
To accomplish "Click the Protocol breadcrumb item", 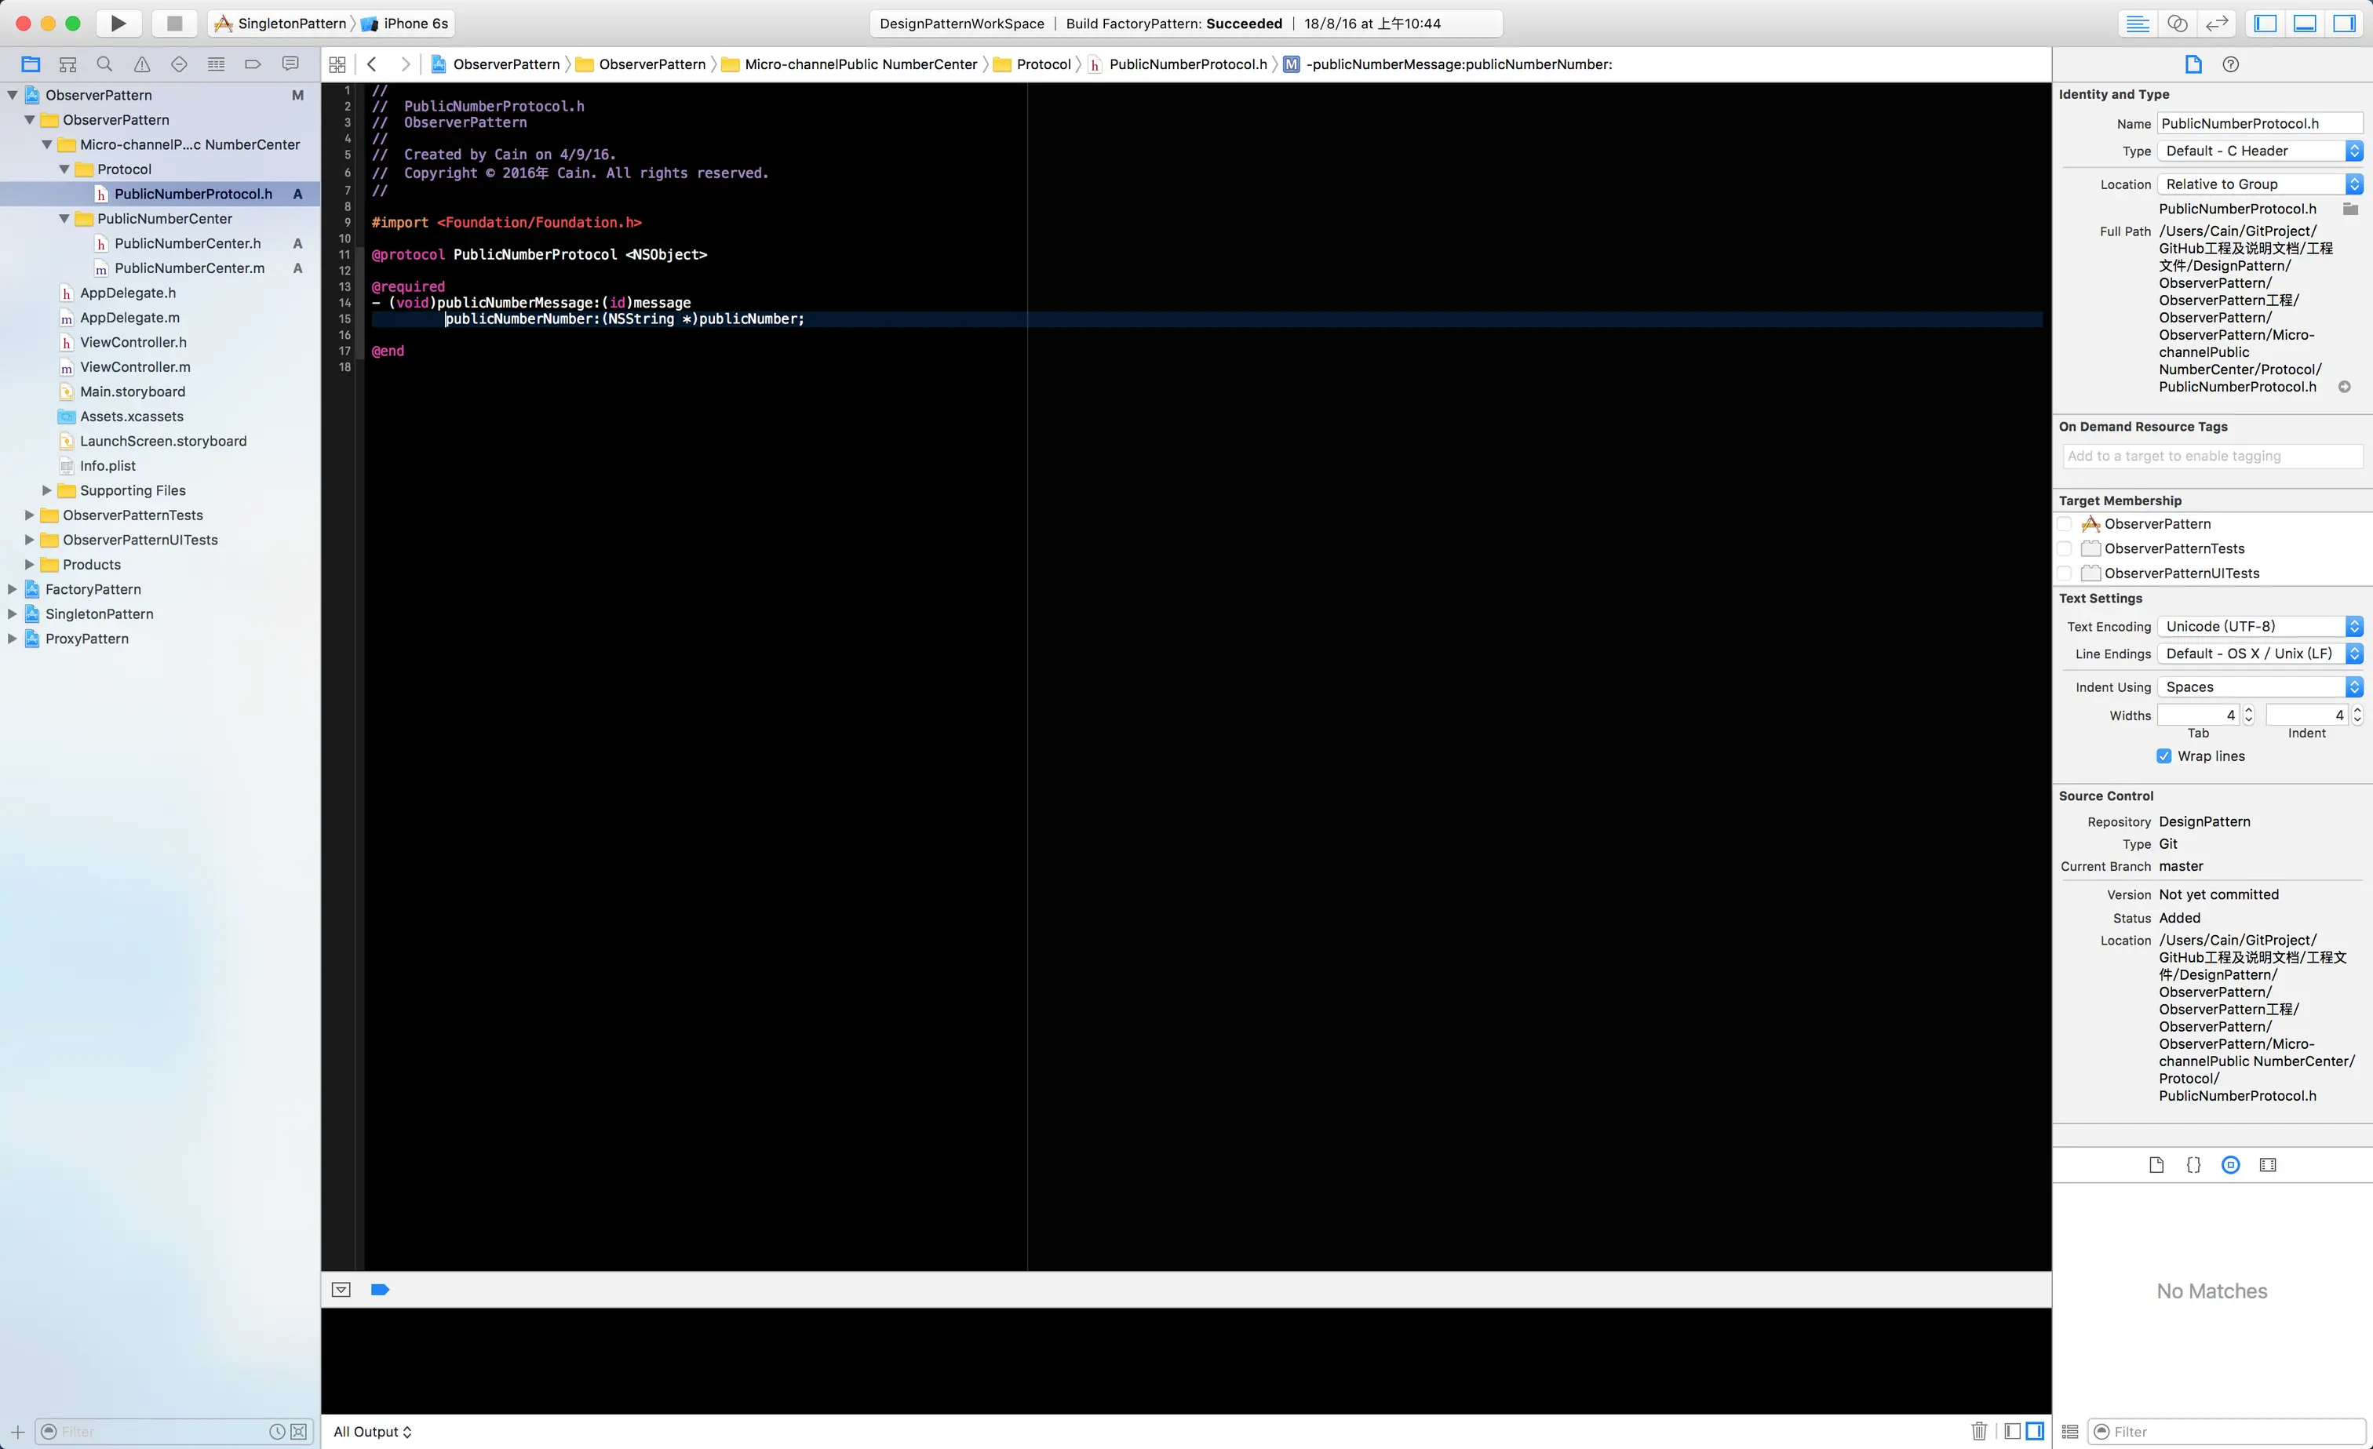I will click(x=1043, y=64).
